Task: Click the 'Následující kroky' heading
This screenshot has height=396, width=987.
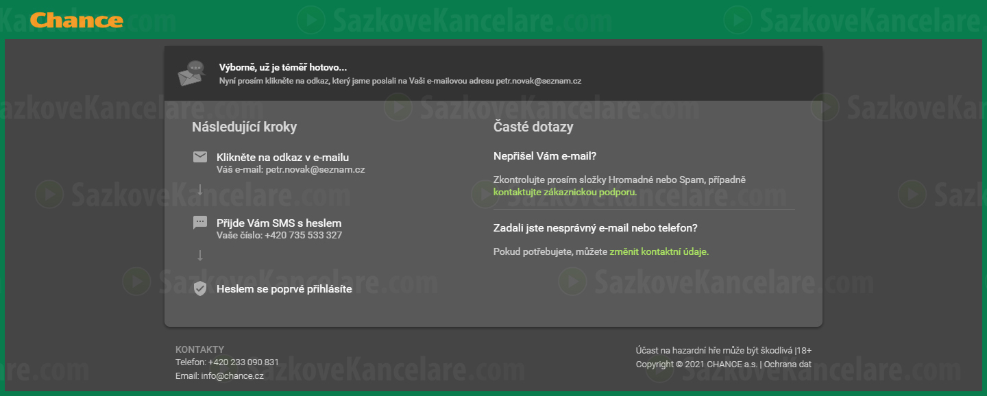Action: [244, 127]
